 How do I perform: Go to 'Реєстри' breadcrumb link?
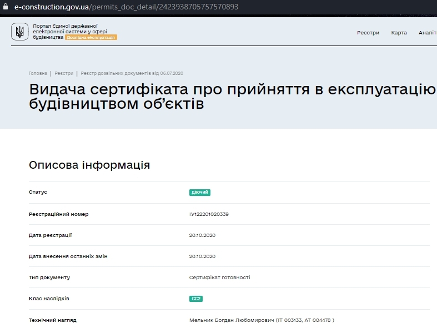(64, 73)
